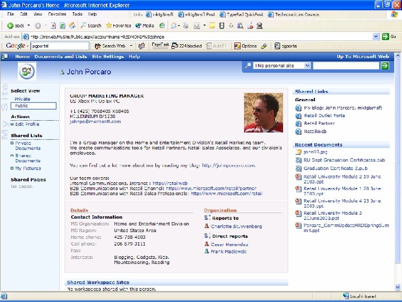
Task: Click the My Site logo icon
Action: (x=27, y=71)
